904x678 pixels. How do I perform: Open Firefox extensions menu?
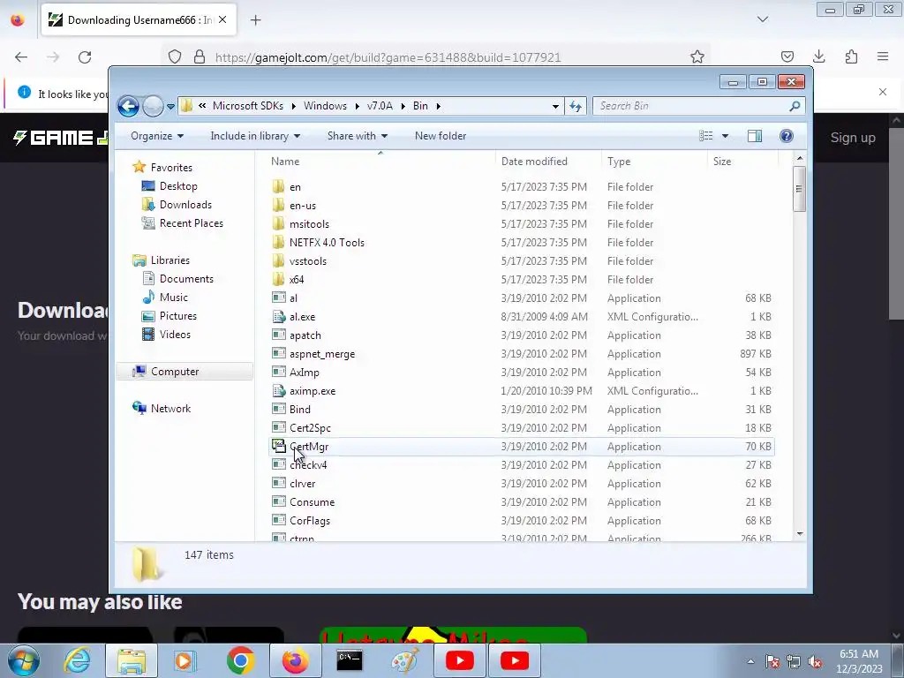pyautogui.click(x=851, y=56)
